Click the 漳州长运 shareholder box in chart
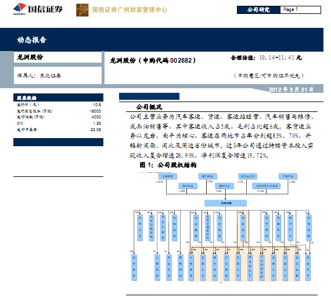This screenshot has width=331, height=304. coord(188,186)
